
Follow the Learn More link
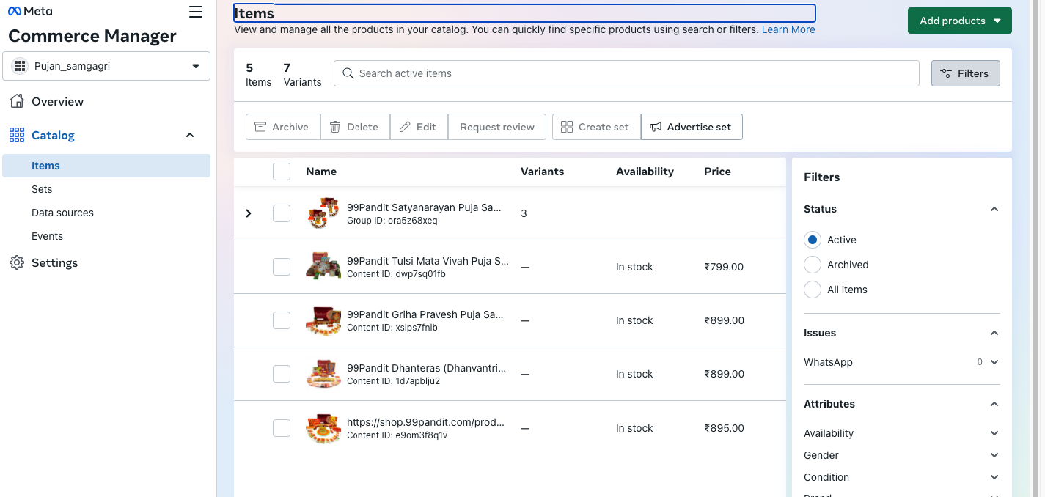tap(788, 29)
